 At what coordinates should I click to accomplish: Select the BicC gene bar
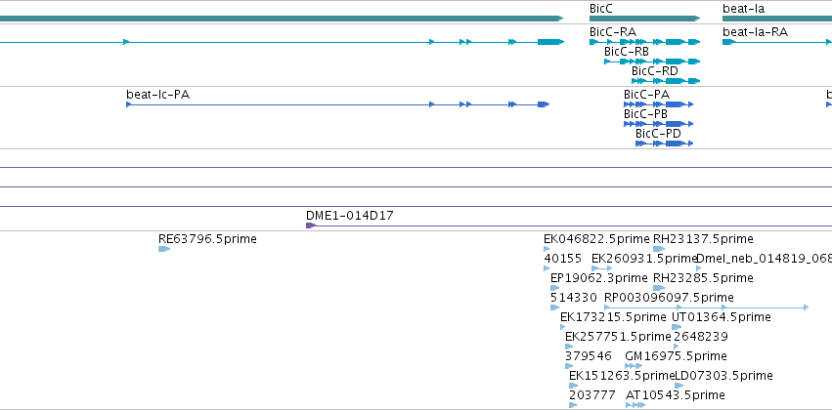click(x=644, y=19)
